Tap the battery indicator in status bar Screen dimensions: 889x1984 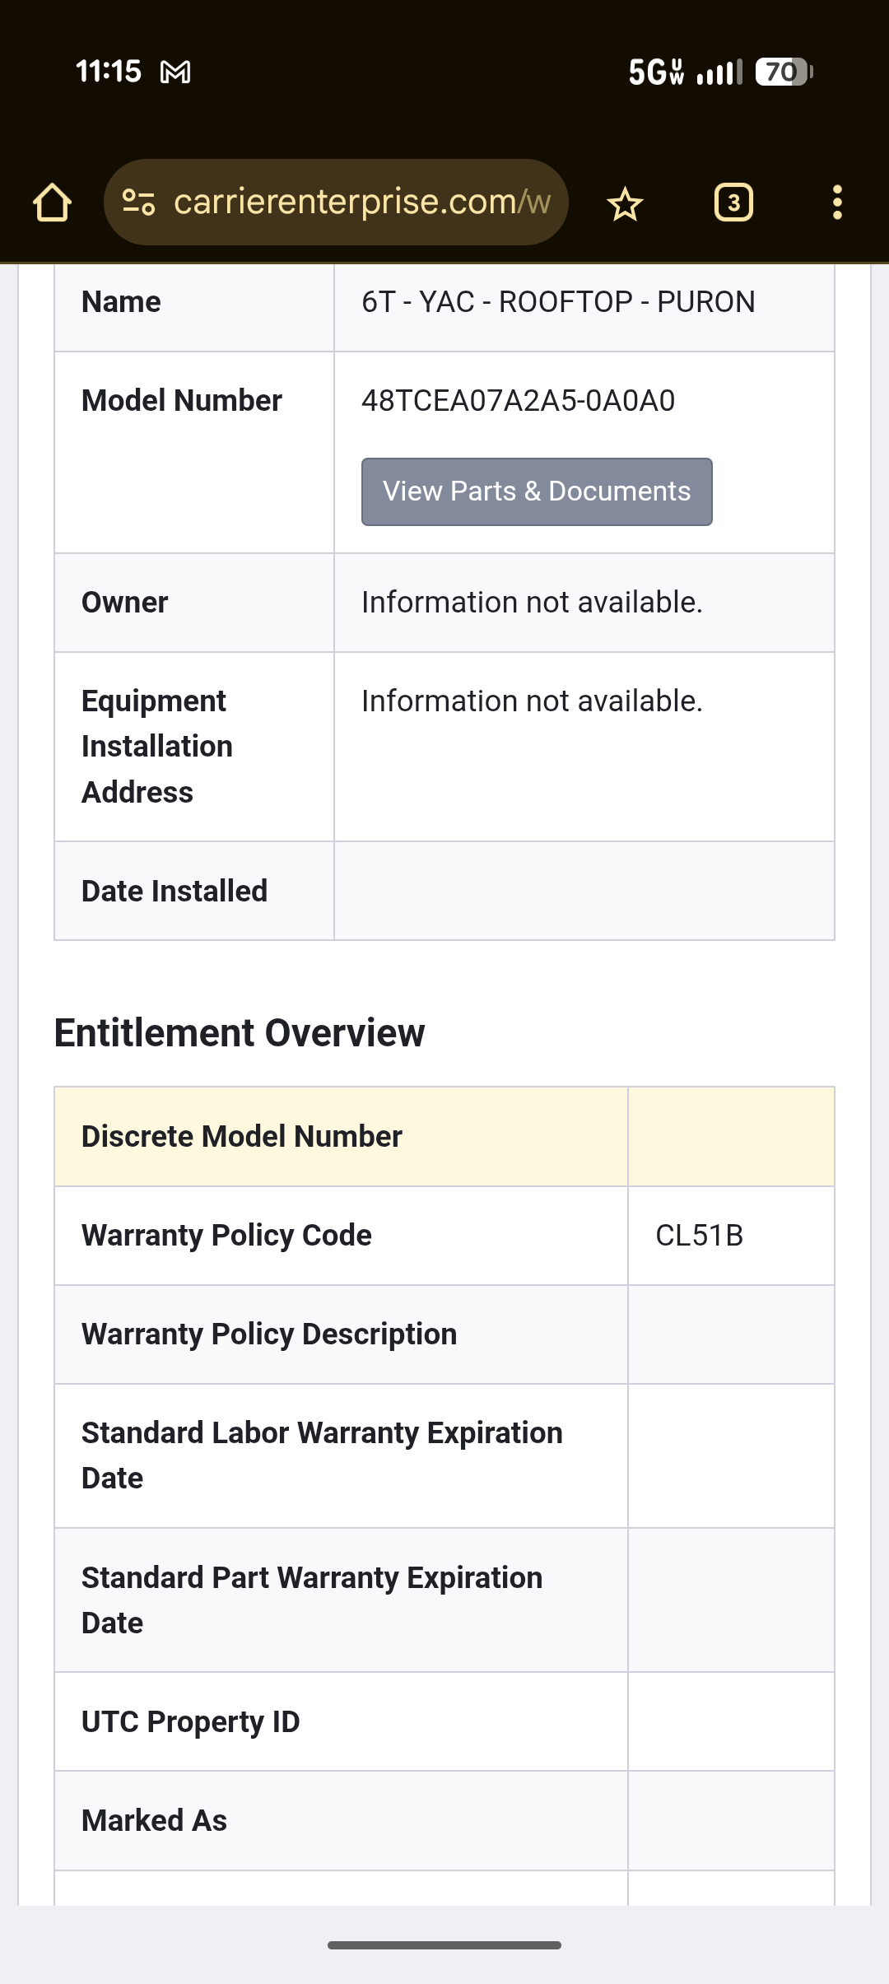[x=784, y=72]
